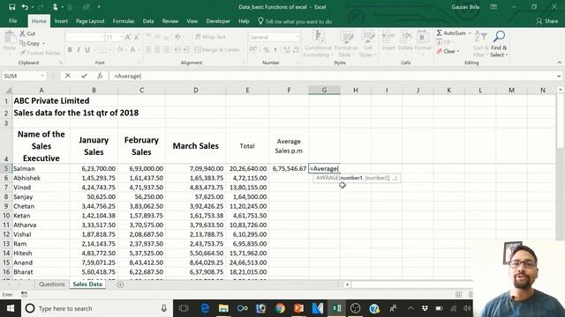
Task: Open File Explorer from the taskbar
Action: 223,308
